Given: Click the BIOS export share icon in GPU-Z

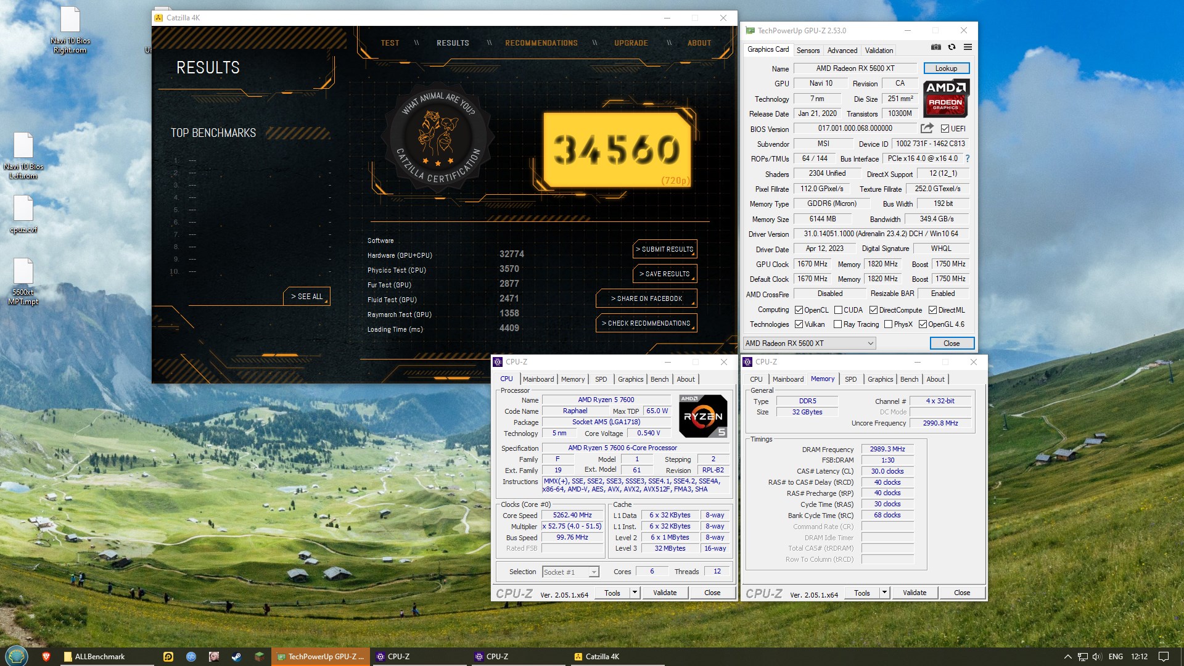Looking at the screenshot, I should pyautogui.click(x=927, y=128).
